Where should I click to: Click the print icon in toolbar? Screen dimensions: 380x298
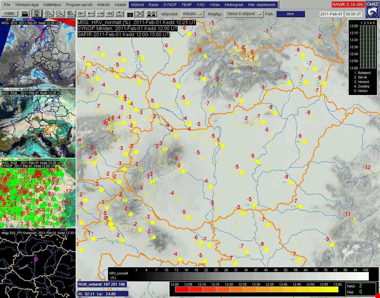click(x=25, y=14)
